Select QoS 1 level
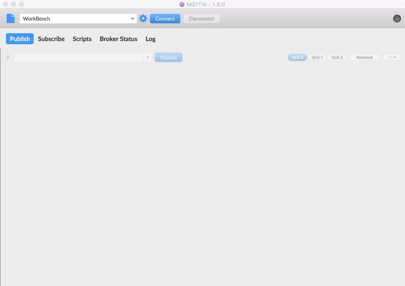Viewport: 405px width, 286px height. coord(317,57)
